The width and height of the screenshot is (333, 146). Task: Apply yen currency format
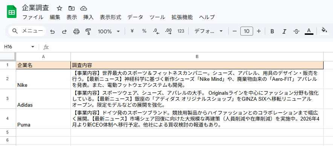tap(132, 31)
